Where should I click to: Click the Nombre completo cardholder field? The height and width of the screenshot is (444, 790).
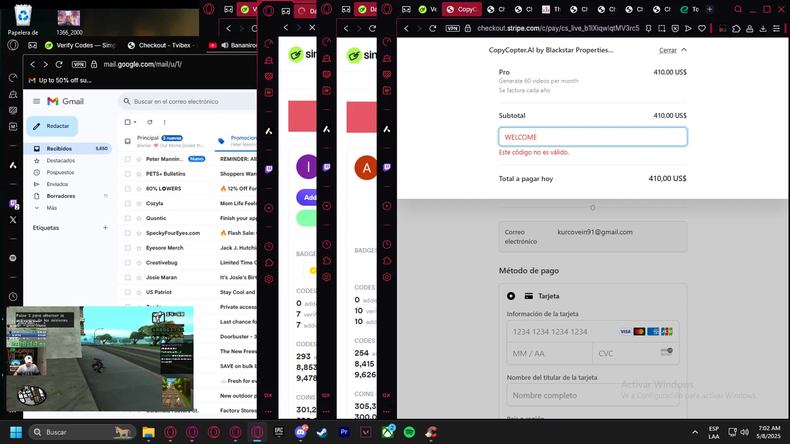592,396
